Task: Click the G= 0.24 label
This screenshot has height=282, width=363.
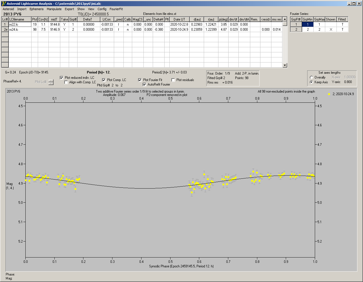Action: coord(11,72)
